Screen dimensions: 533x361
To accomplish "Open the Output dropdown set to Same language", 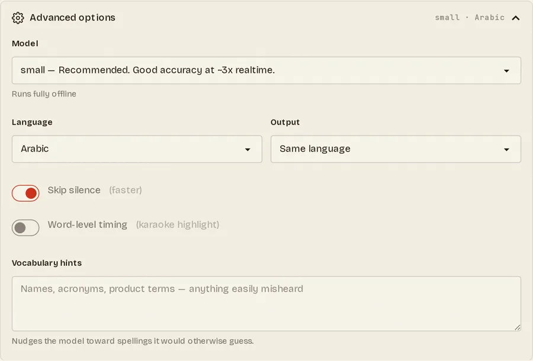I will point(396,149).
